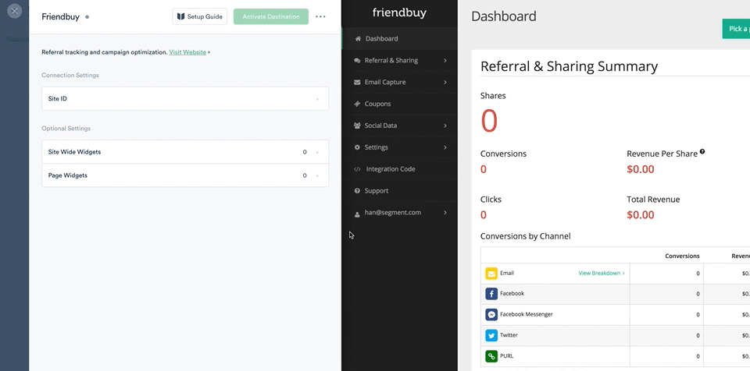Expand Email Capture chevron
750x371 pixels.
445,82
